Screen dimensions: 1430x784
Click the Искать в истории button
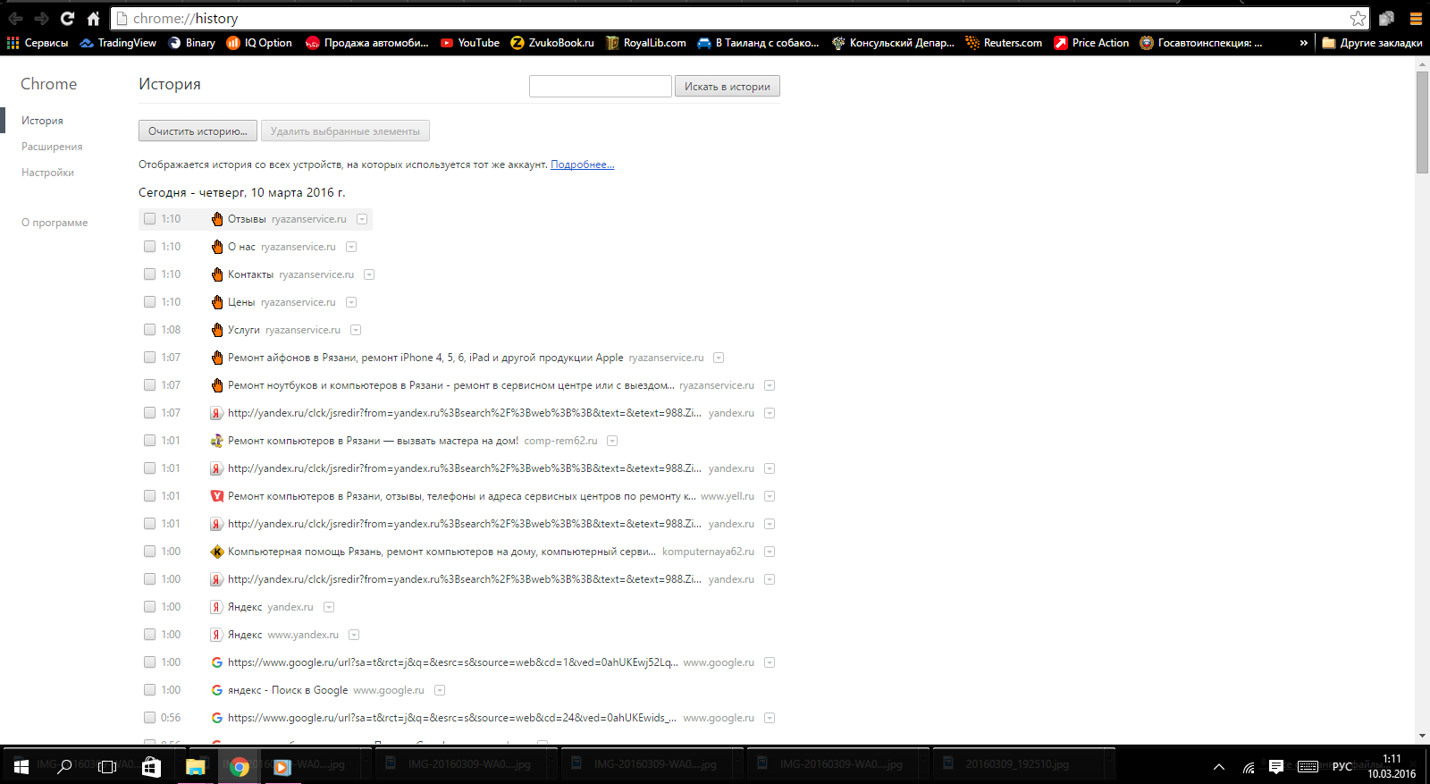tap(728, 87)
